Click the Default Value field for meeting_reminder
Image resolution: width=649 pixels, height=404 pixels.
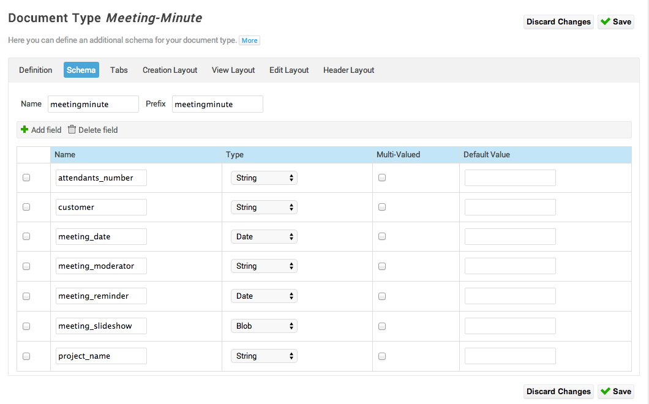click(x=510, y=296)
